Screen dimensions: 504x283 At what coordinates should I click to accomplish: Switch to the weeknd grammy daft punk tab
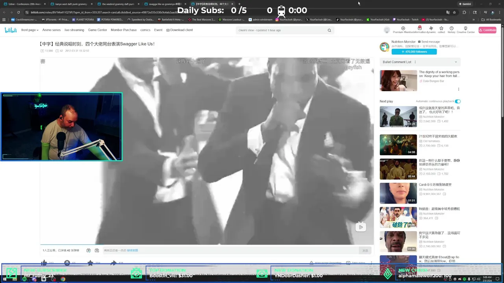click(118, 4)
